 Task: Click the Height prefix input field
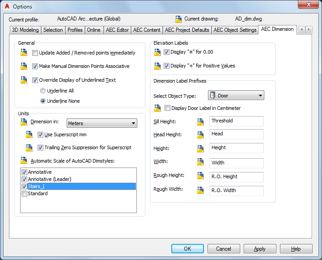237,148
